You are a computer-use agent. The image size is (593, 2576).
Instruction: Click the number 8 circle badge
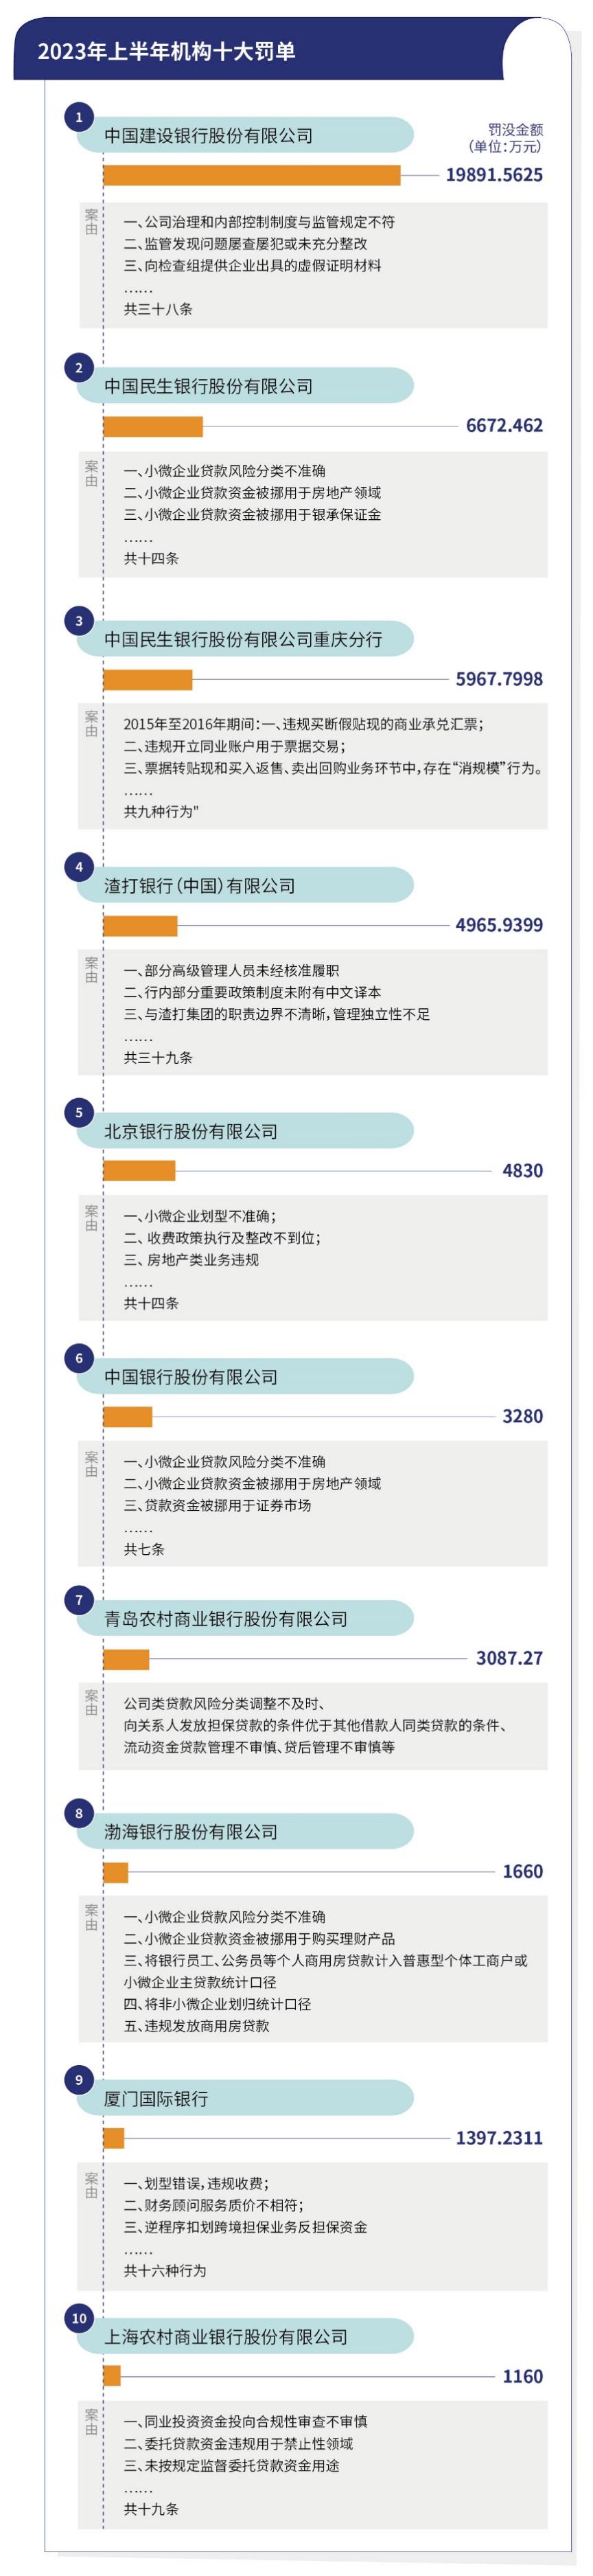click(79, 1812)
